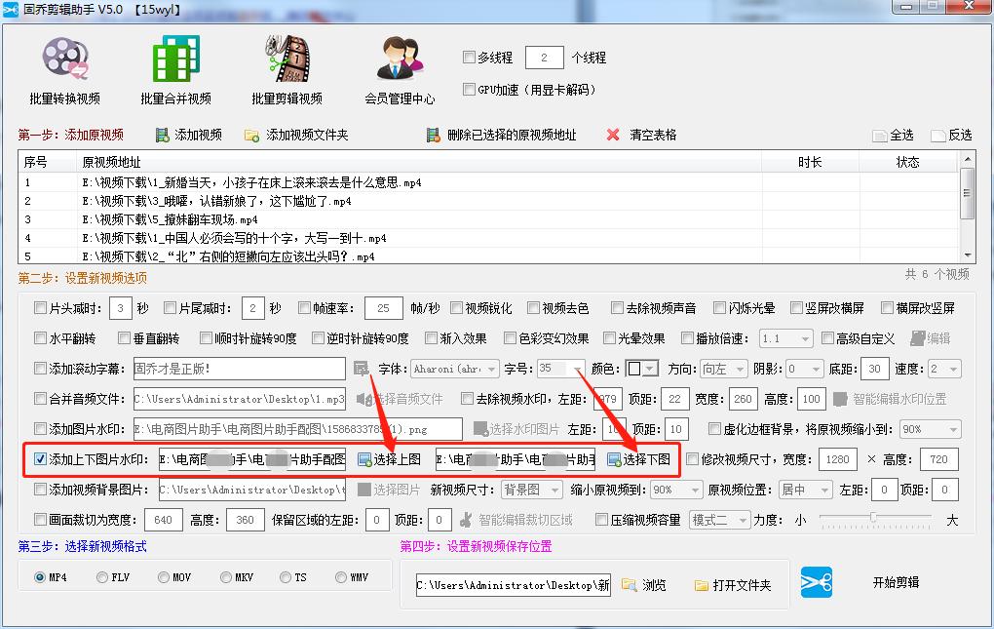Screen dimensions: 994x629
Task: Open the 会员管理中心 panel
Action: click(399, 68)
